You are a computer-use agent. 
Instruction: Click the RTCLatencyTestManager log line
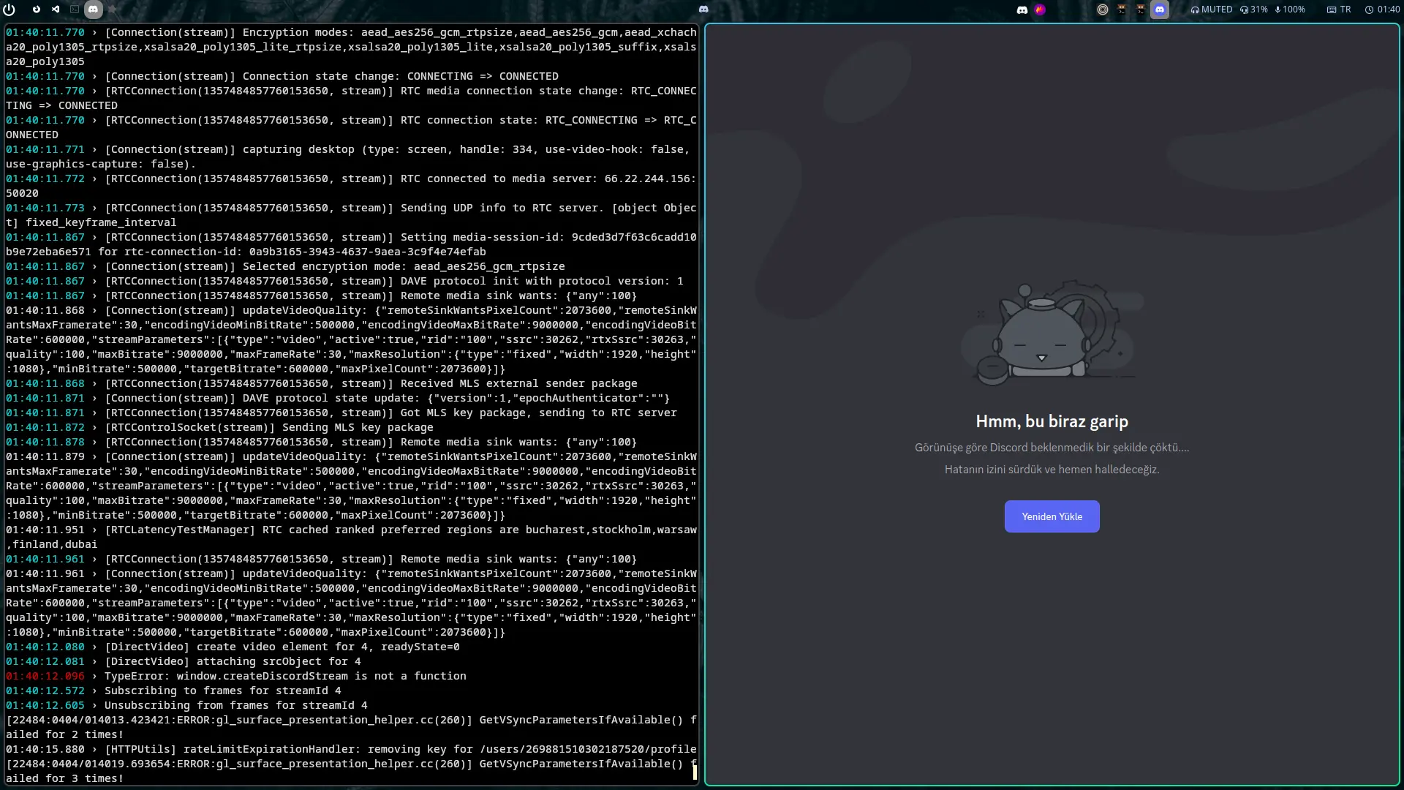coord(351,537)
